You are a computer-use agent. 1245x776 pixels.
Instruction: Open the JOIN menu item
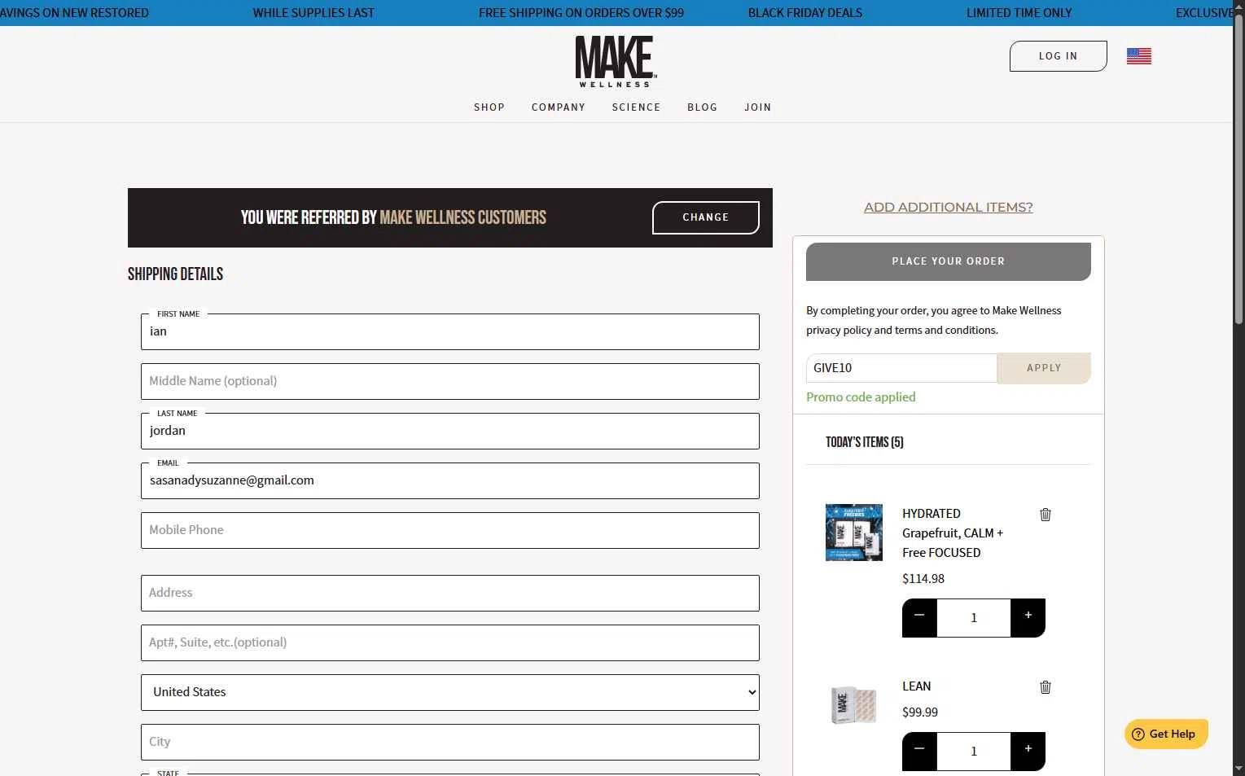coord(758,107)
